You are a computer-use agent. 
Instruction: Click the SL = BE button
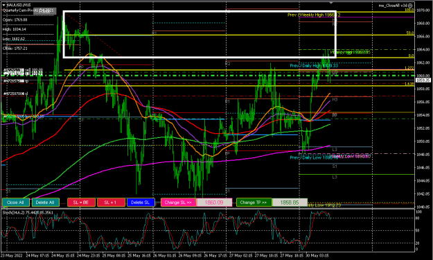[x=81, y=202]
